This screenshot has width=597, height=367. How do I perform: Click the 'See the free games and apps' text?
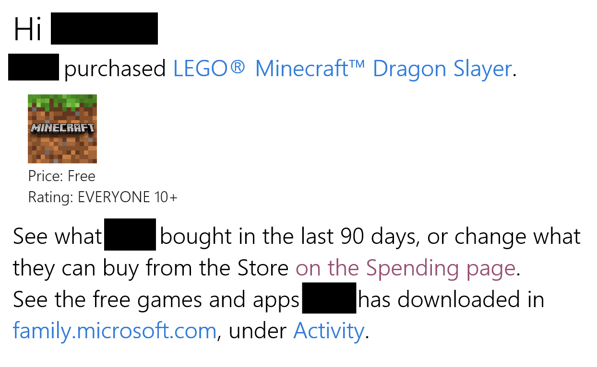[x=156, y=300]
